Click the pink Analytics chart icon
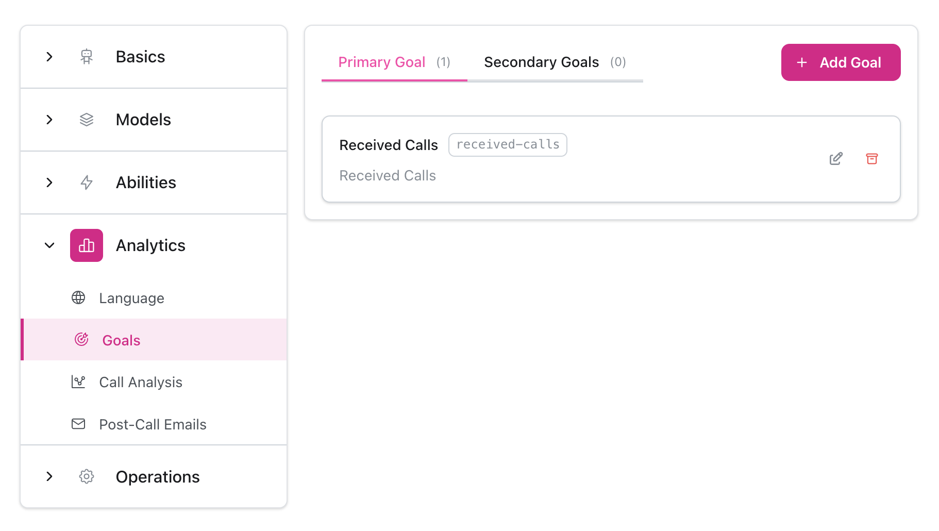The image size is (939, 531). [x=86, y=245]
